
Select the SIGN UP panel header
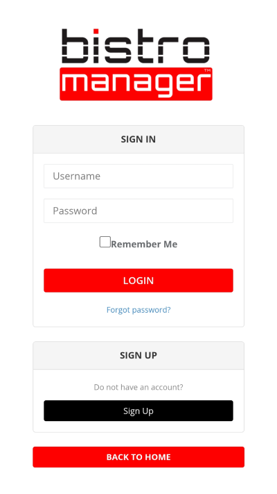tap(138, 355)
